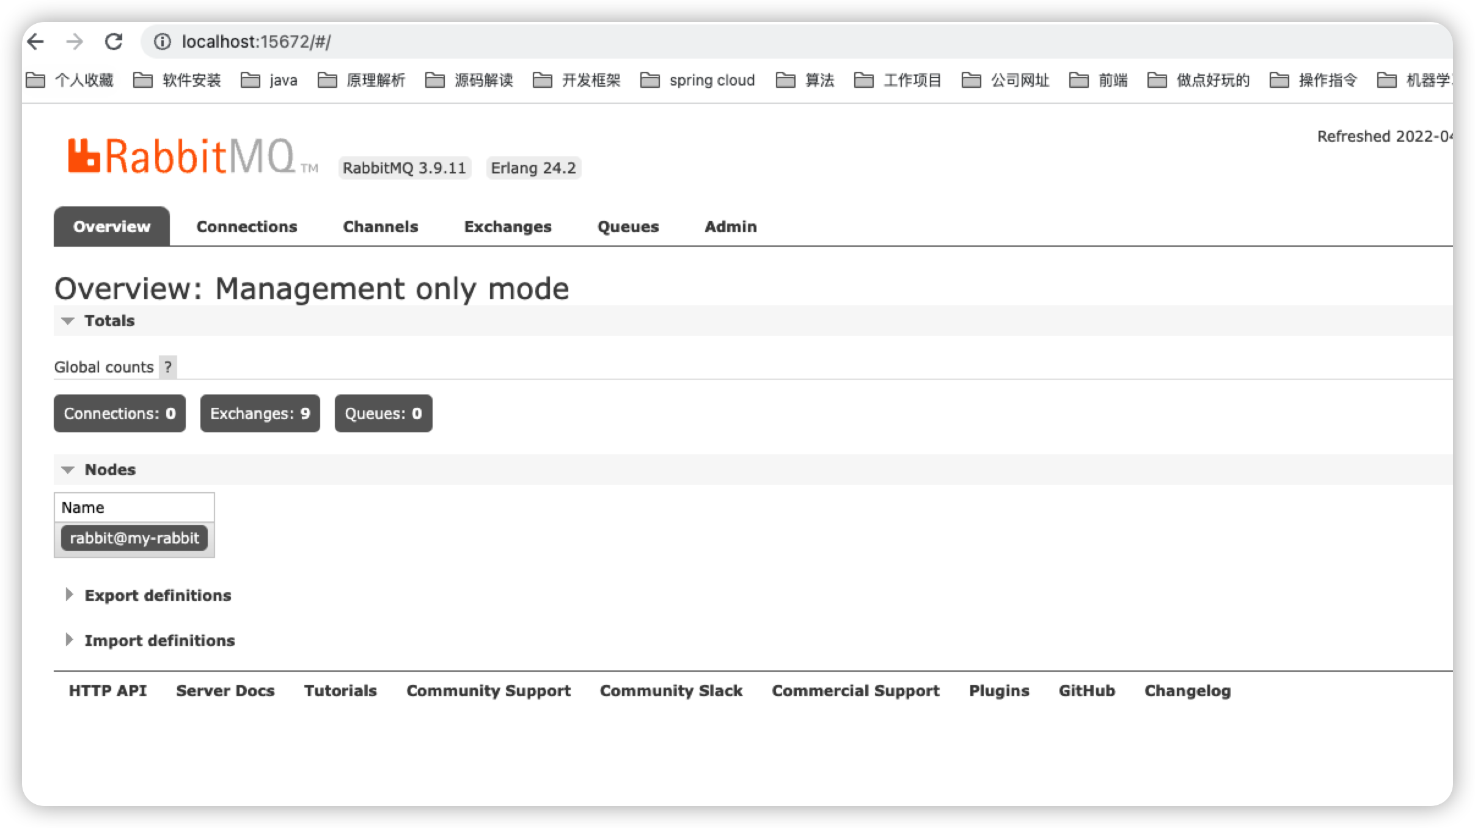
Task: Click the browser back arrow icon
Action: point(36,42)
